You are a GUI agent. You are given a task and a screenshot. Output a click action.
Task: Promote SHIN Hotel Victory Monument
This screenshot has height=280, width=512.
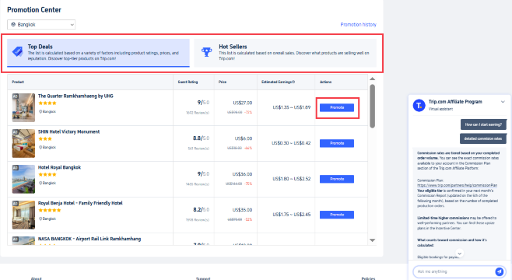(x=337, y=143)
